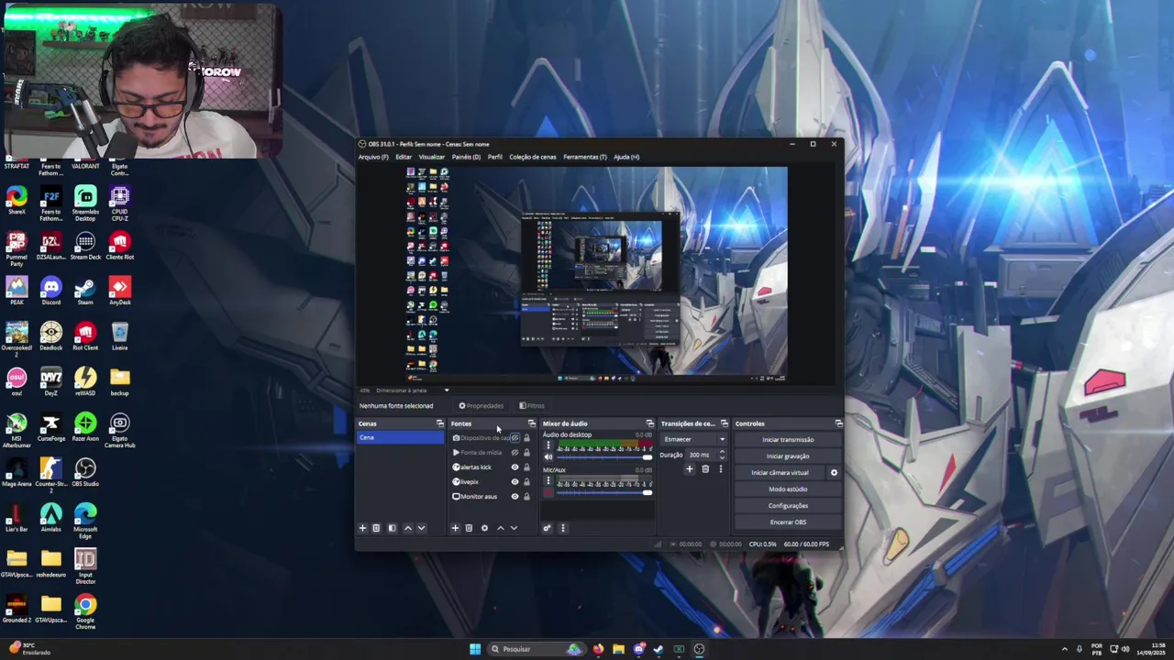Screen dimensions: 1174x660
Task: Pop out the Controles dock panel
Action: (838, 423)
